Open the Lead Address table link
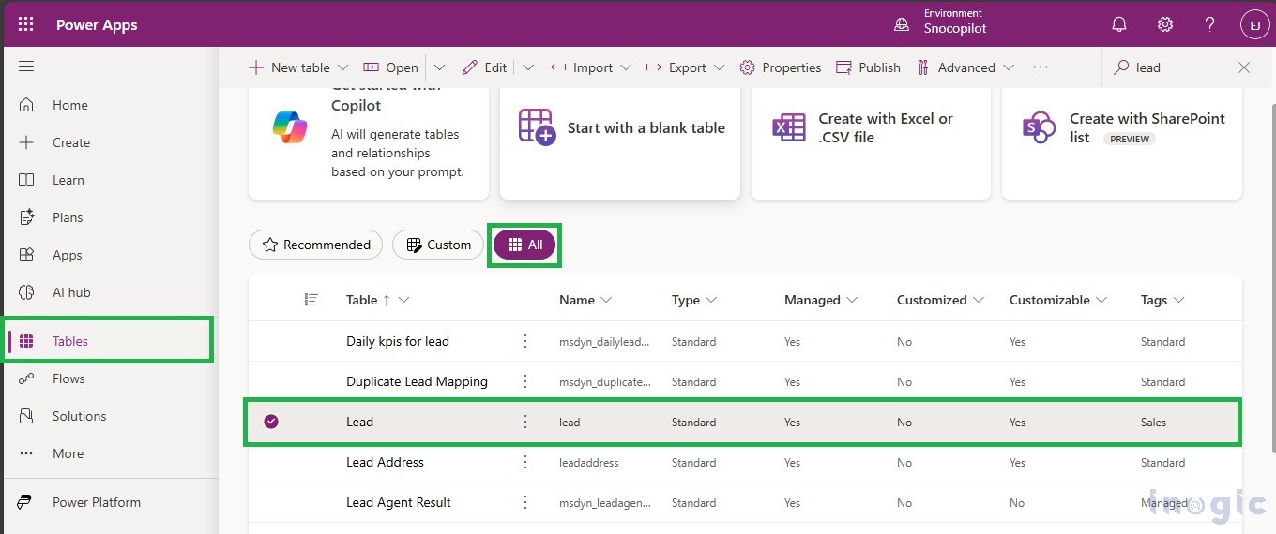 click(385, 462)
